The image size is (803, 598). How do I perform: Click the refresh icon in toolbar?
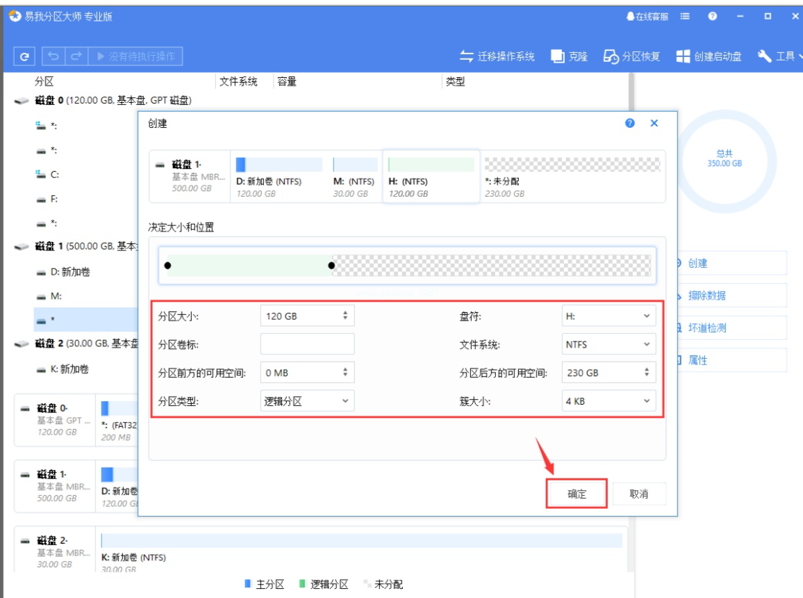tap(24, 56)
